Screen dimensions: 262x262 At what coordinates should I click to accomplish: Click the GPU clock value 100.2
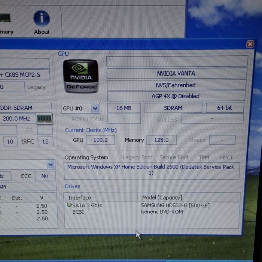[101, 140]
